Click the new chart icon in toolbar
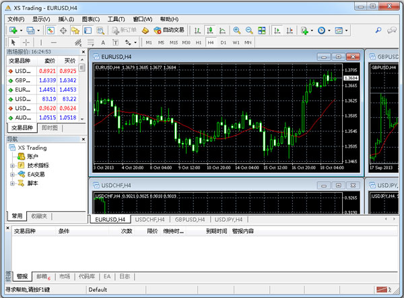 tap(12, 30)
